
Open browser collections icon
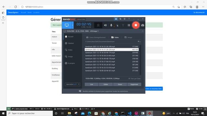[x=191, y=7]
